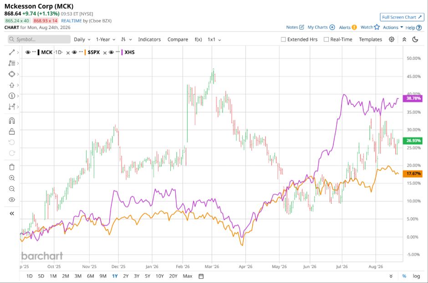Open the custom date range calendar
This screenshot has height=283, width=428.
(201, 276)
